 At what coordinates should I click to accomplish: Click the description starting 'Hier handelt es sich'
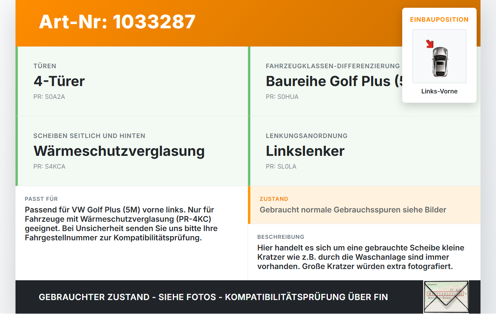(x=361, y=257)
